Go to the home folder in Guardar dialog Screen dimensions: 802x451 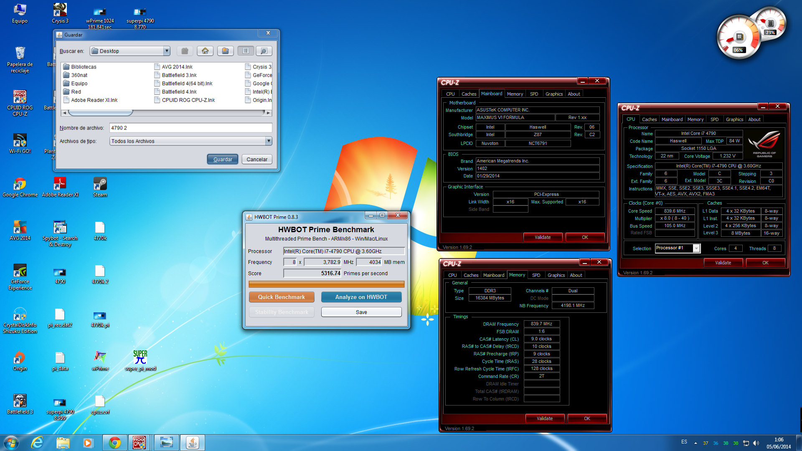pyautogui.click(x=205, y=51)
